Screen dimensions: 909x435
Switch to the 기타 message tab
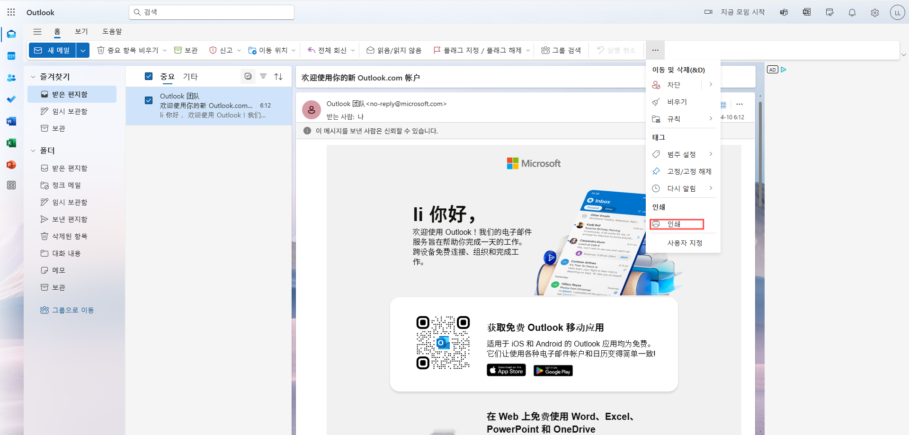tap(191, 76)
